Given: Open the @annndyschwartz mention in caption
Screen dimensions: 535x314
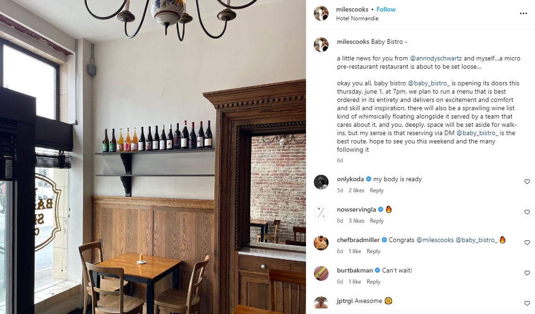Looking at the screenshot, I should [436, 59].
